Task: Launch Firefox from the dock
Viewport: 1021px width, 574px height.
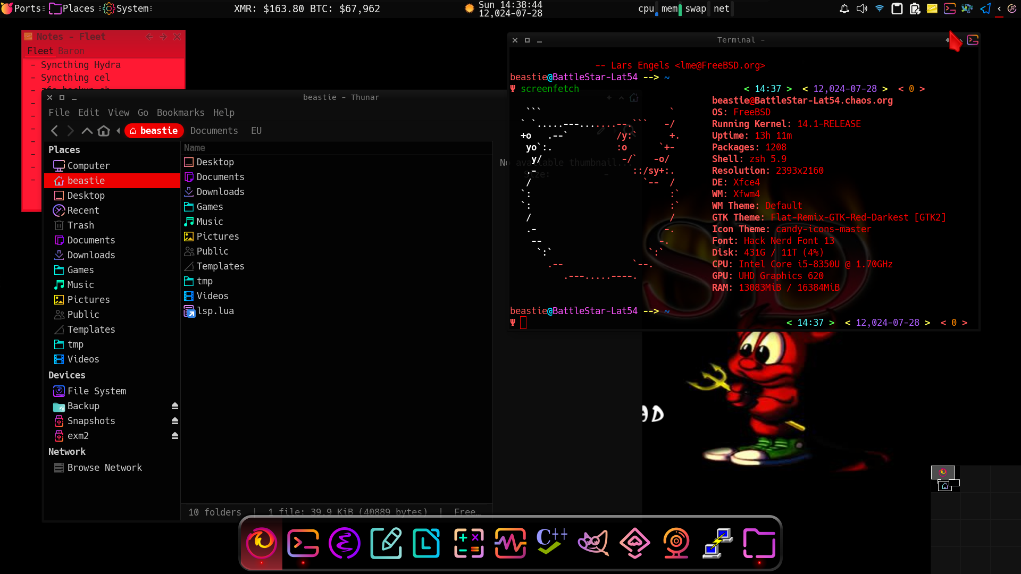Action: tap(261, 543)
